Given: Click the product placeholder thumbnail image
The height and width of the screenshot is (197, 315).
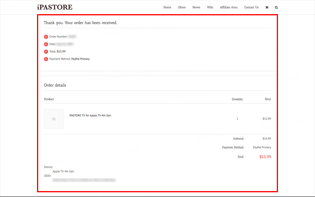Looking at the screenshot, I should coord(54,119).
